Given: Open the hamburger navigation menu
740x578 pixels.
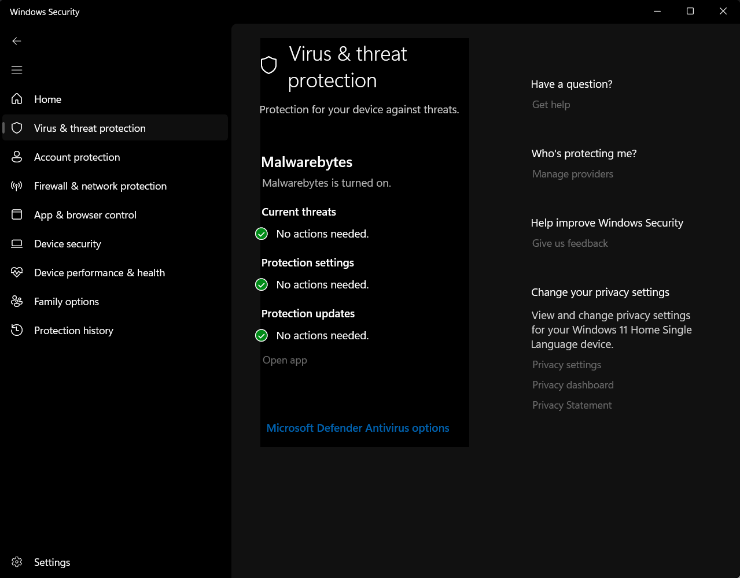Looking at the screenshot, I should pyautogui.click(x=17, y=70).
